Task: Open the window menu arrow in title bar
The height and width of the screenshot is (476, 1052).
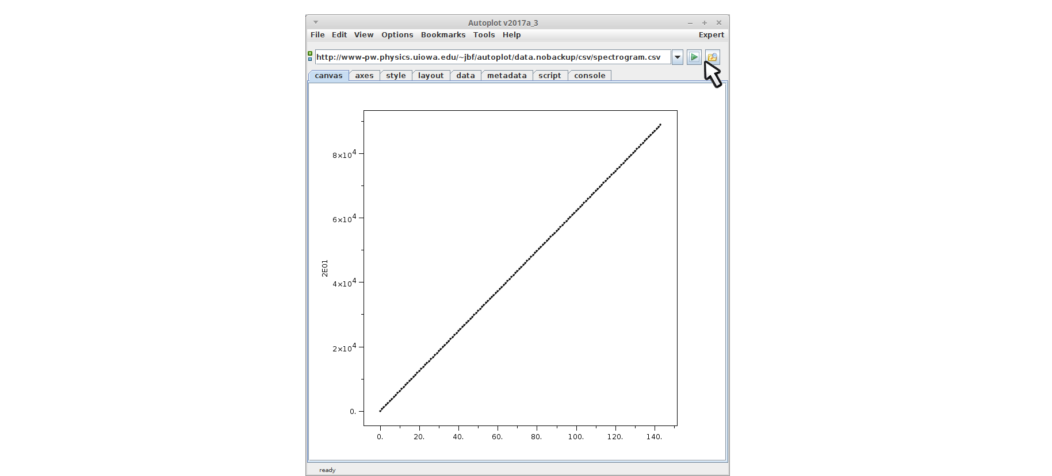Action: (316, 22)
